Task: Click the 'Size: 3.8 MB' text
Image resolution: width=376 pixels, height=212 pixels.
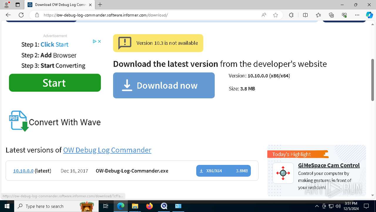Action: pyautogui.click(x=242, y=89)
